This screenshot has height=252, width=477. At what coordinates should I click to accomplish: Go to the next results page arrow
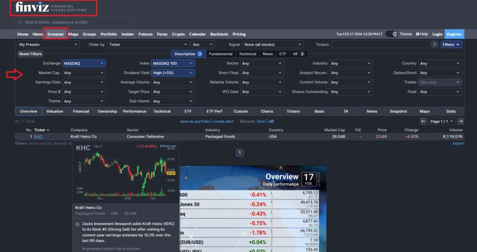[460, 121]
